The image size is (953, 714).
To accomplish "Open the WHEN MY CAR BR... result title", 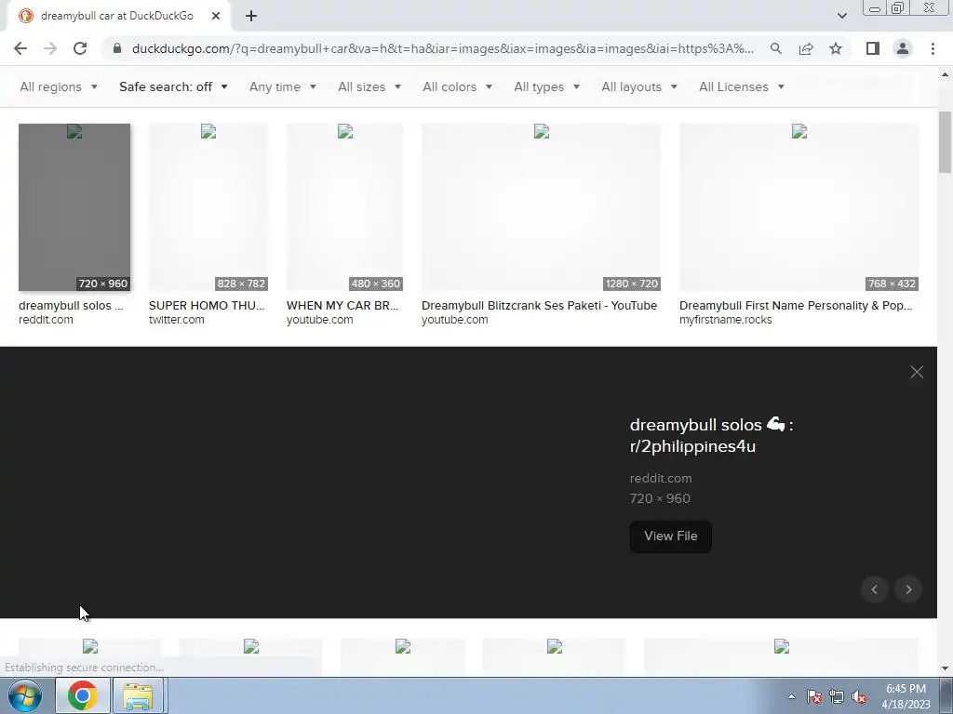I will click(x=342, y=305).
